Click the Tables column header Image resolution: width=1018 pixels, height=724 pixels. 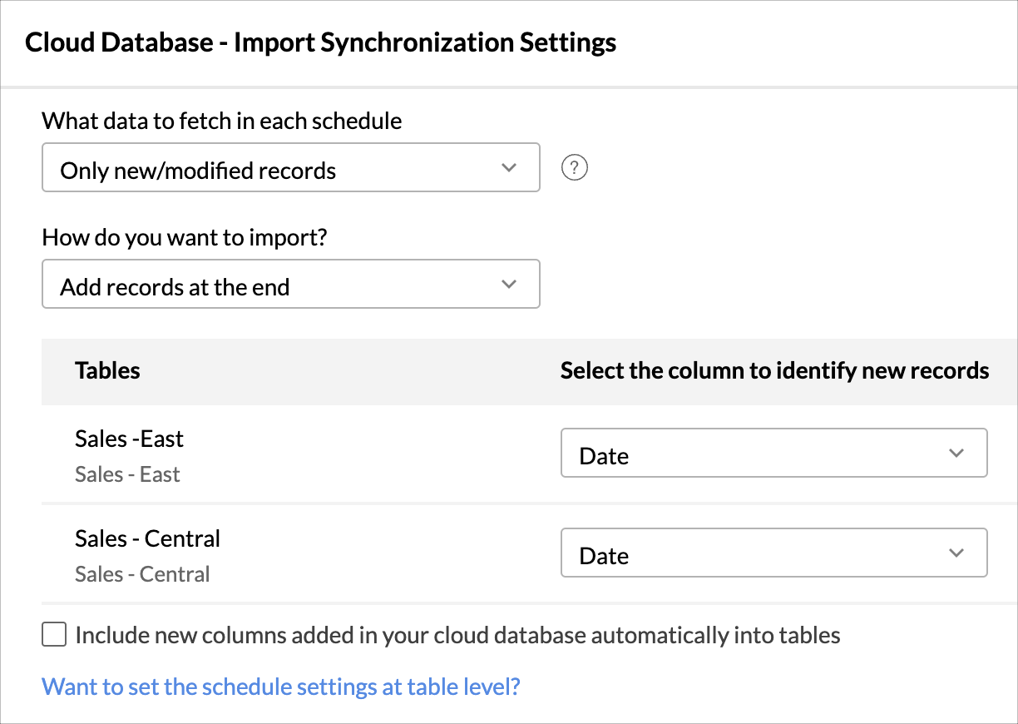tap(107, 370)
